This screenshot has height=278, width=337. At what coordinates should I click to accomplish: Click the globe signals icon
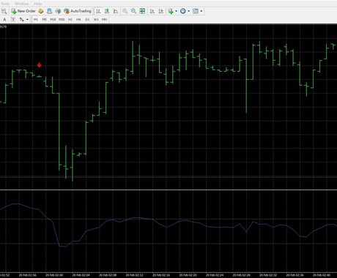tap(58, 11)
